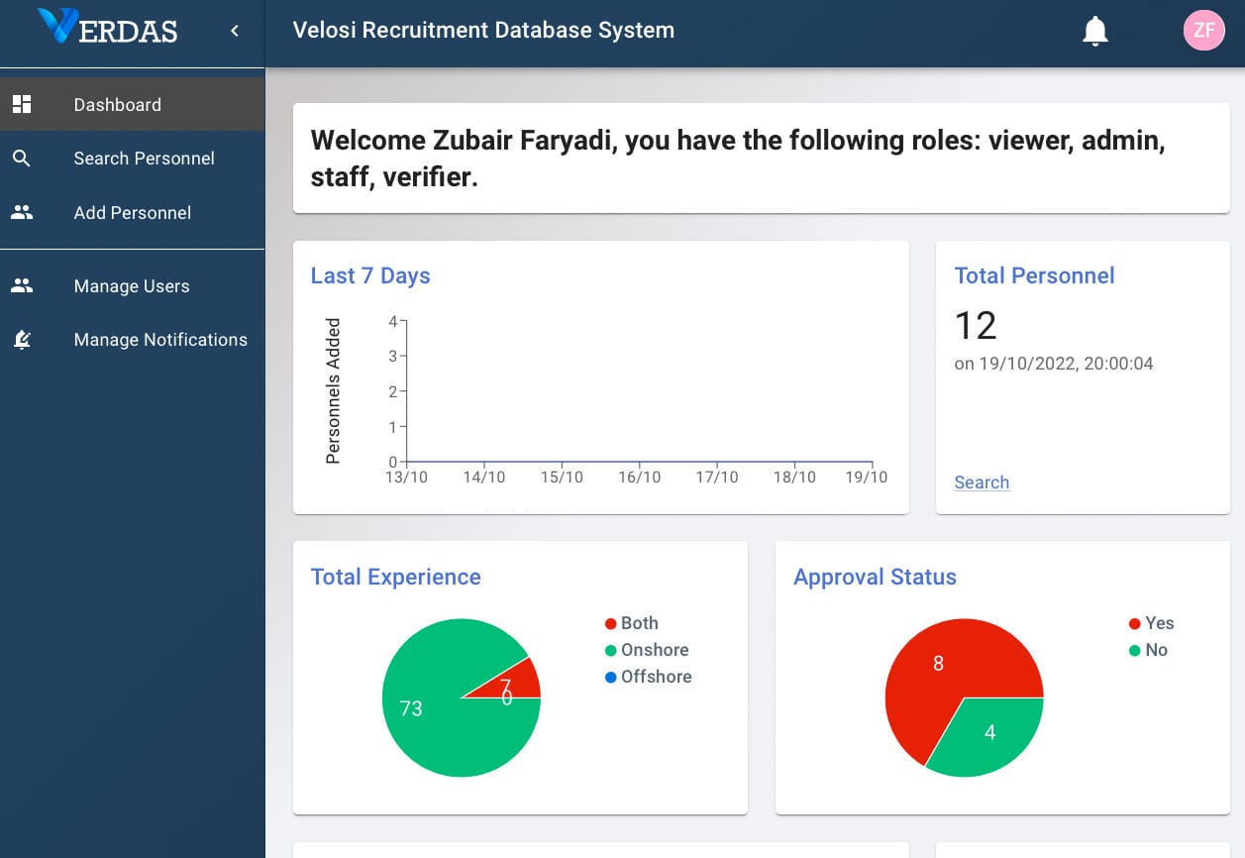Screen dimensions: 1245x858
Task: Toggle the Onshore legend entry
Action: 647,650
